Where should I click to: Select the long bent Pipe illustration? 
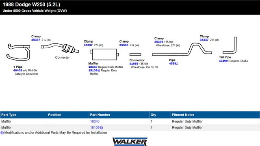(182, 49)
